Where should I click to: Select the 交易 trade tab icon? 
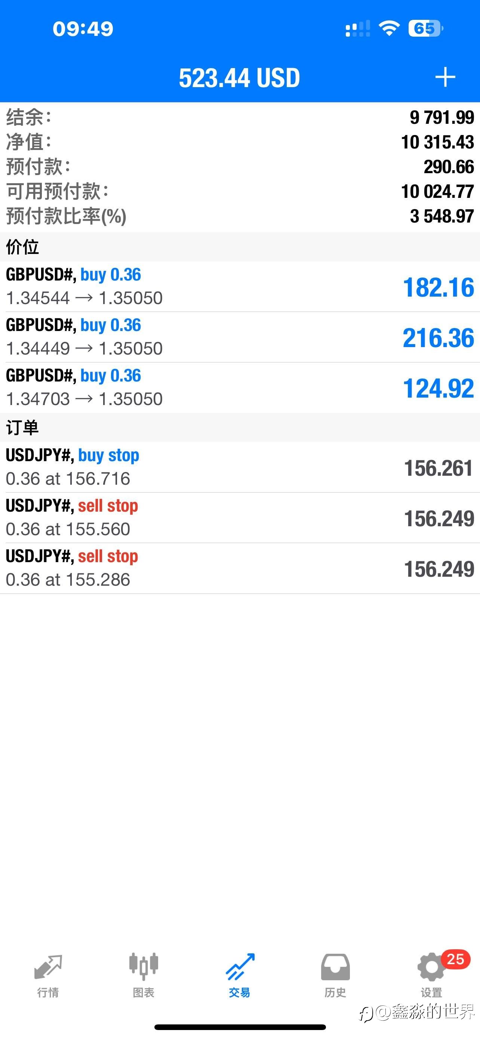[x=240, y=967]
